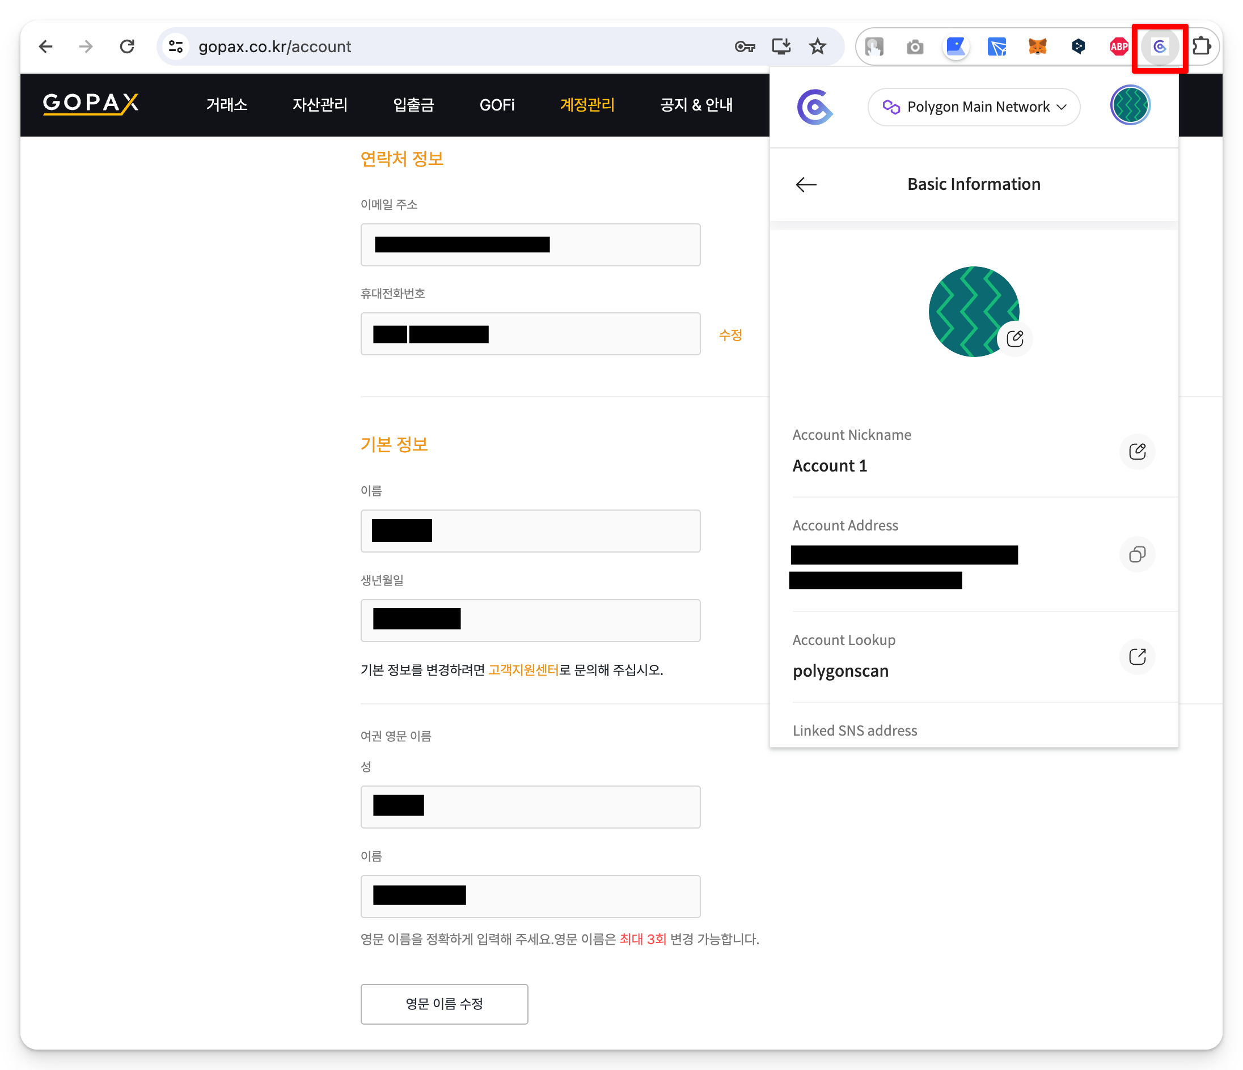This screenshot has width=1243, height=1070.
Task: Go to 입출금 navigation tab
Action: (x=413, y=105)
